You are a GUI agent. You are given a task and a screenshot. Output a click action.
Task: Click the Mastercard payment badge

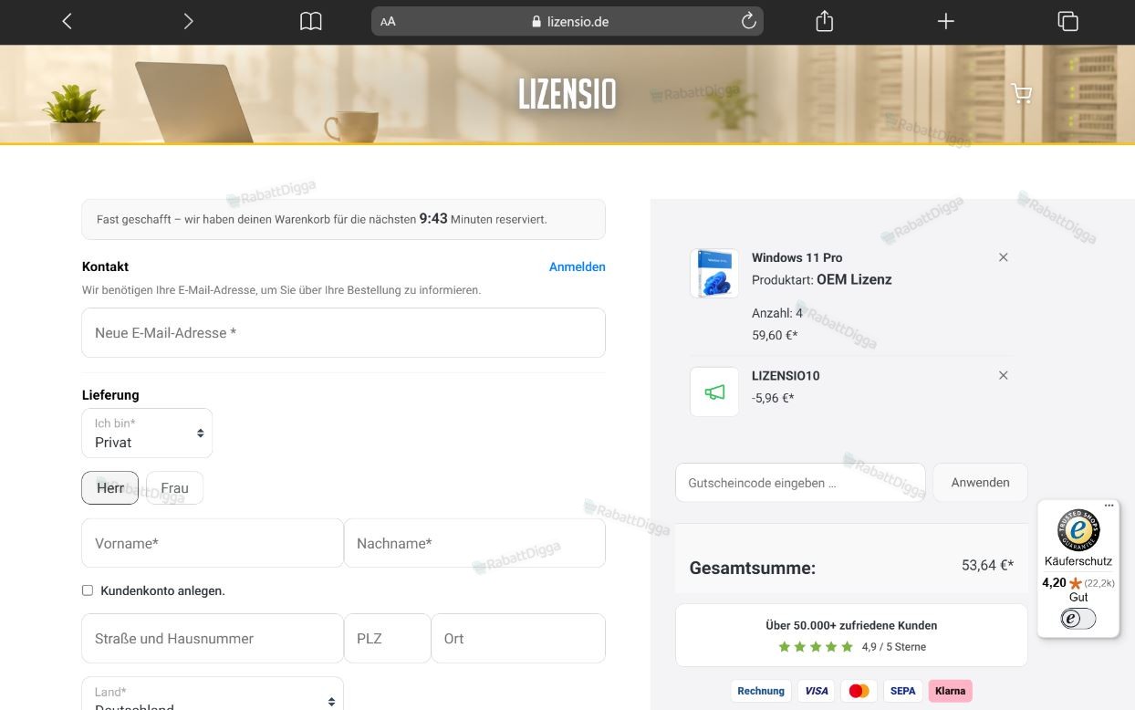(x=859, y=691)
